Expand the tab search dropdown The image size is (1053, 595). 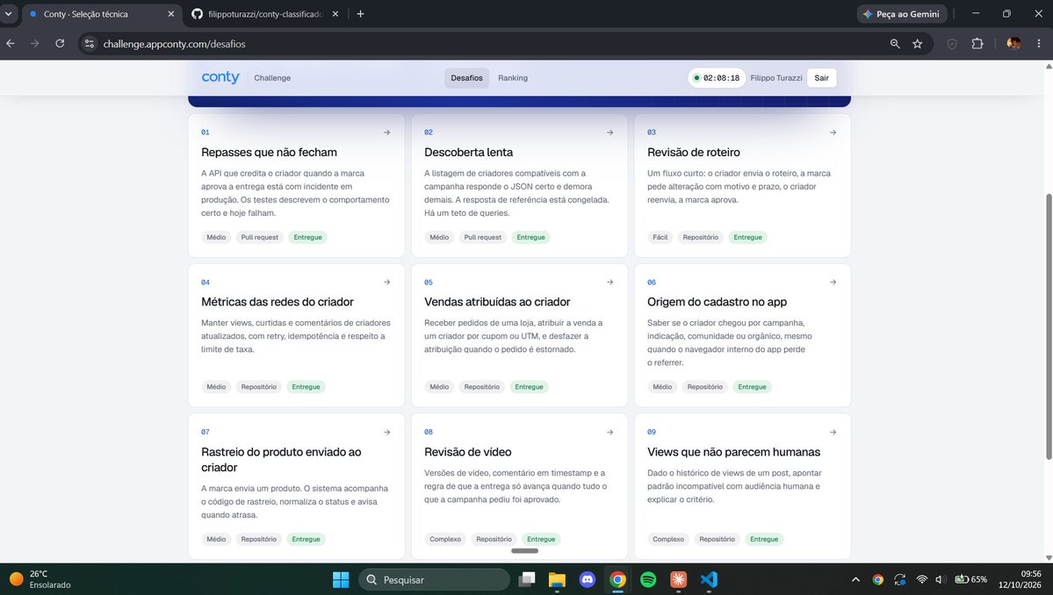point(8,13)
